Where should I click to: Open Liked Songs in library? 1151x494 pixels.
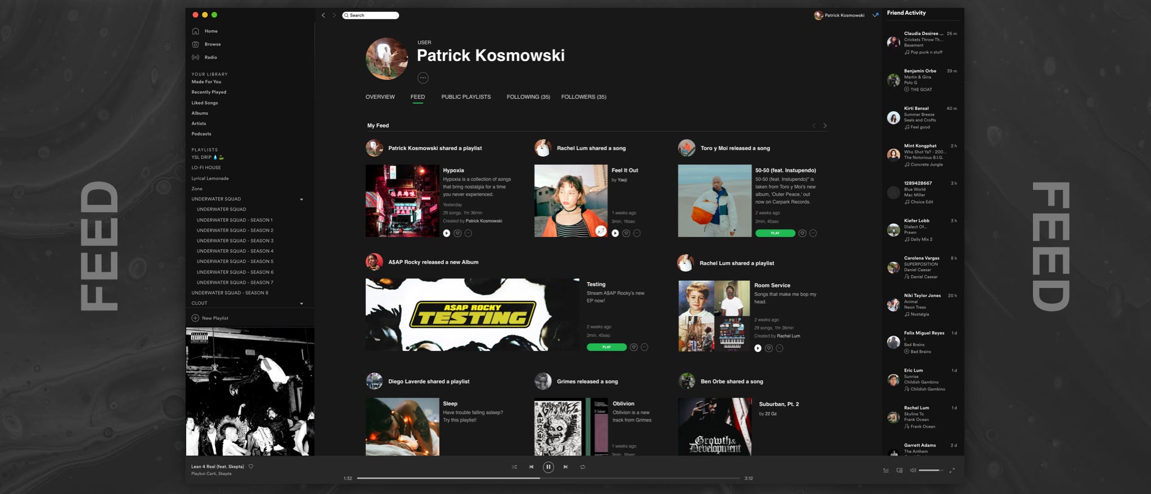pyautogui.click(x=205, y=103)
